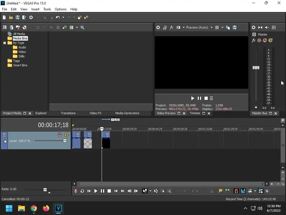Open Video Preview properties gear icon
This screenshot has height=215, width=286.
click(x=158, y=27)
